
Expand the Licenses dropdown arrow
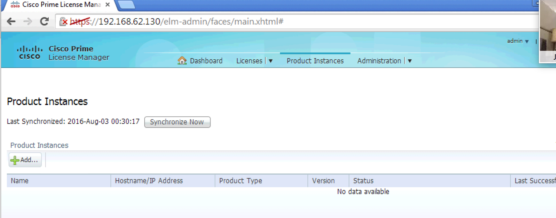[x=271, y=61]
